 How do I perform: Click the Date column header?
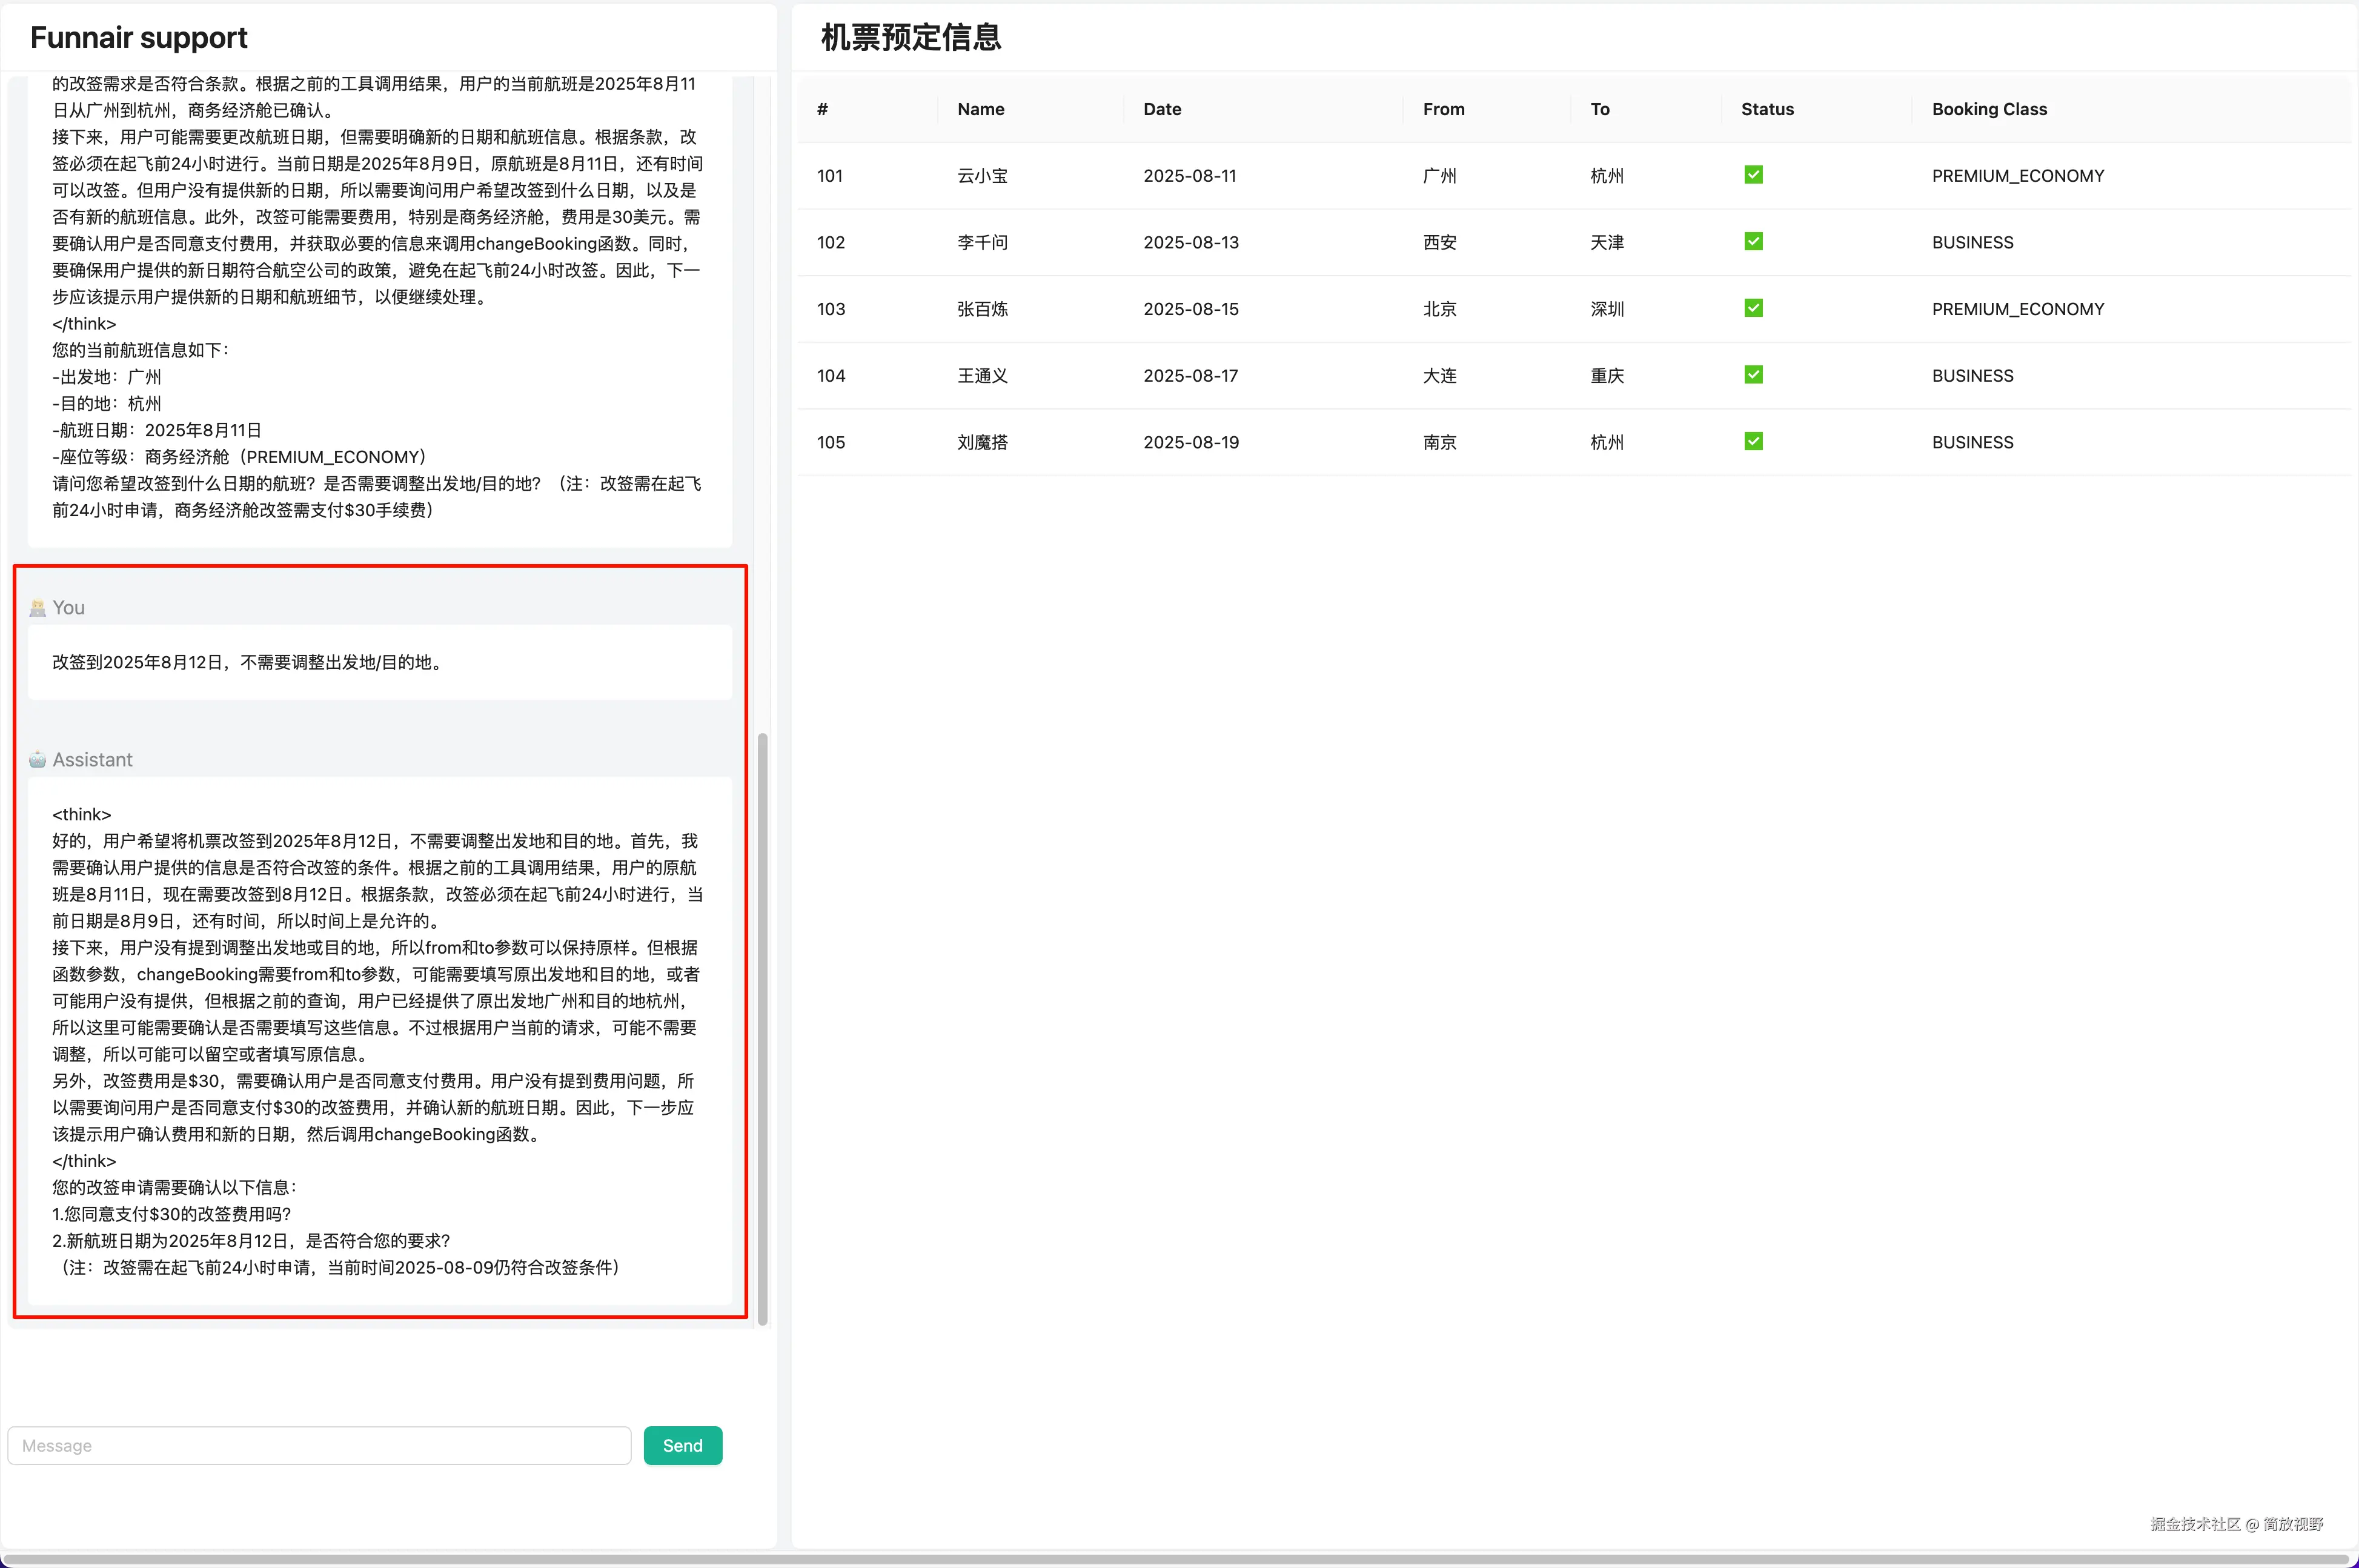1161,109
